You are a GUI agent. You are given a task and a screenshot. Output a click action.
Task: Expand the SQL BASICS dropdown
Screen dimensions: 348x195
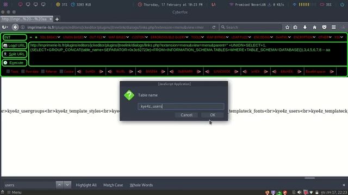coord(50,37)
